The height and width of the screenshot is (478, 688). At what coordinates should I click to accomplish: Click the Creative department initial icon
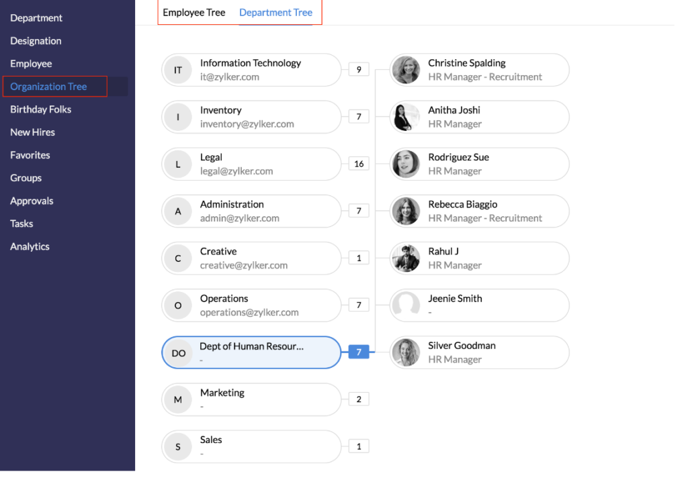178,258
